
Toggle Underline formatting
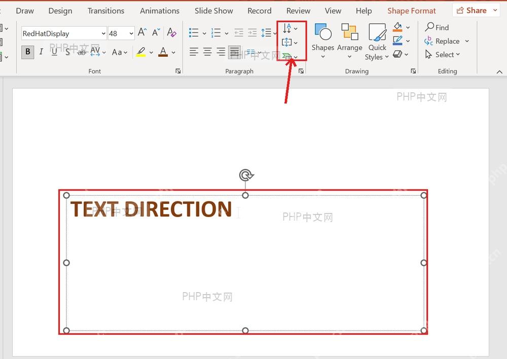click(54, 52)
